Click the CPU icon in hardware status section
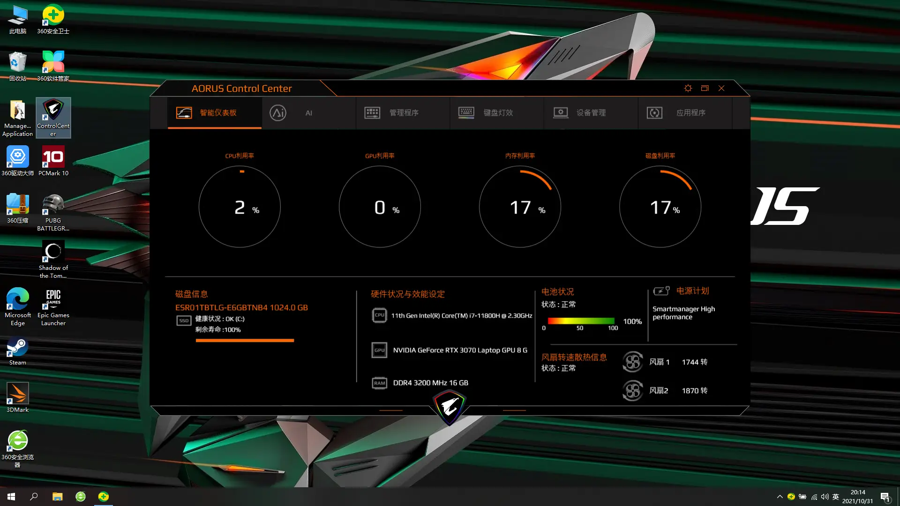900x506 pixels. tap(380, 315)
